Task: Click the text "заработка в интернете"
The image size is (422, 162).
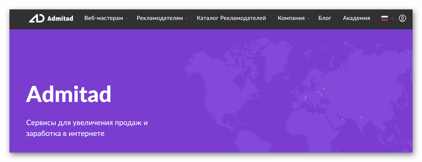Action: pos(65,134)
